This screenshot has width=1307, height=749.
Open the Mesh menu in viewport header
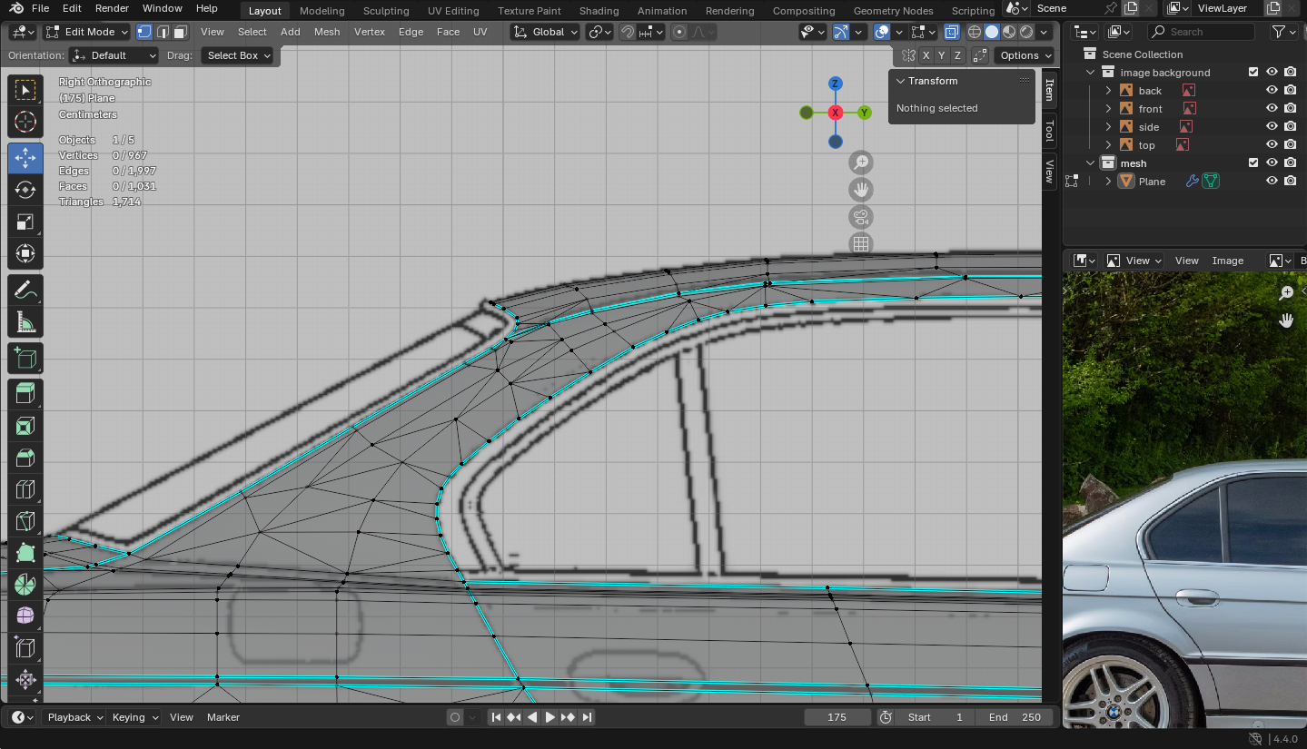pos(327,32)
